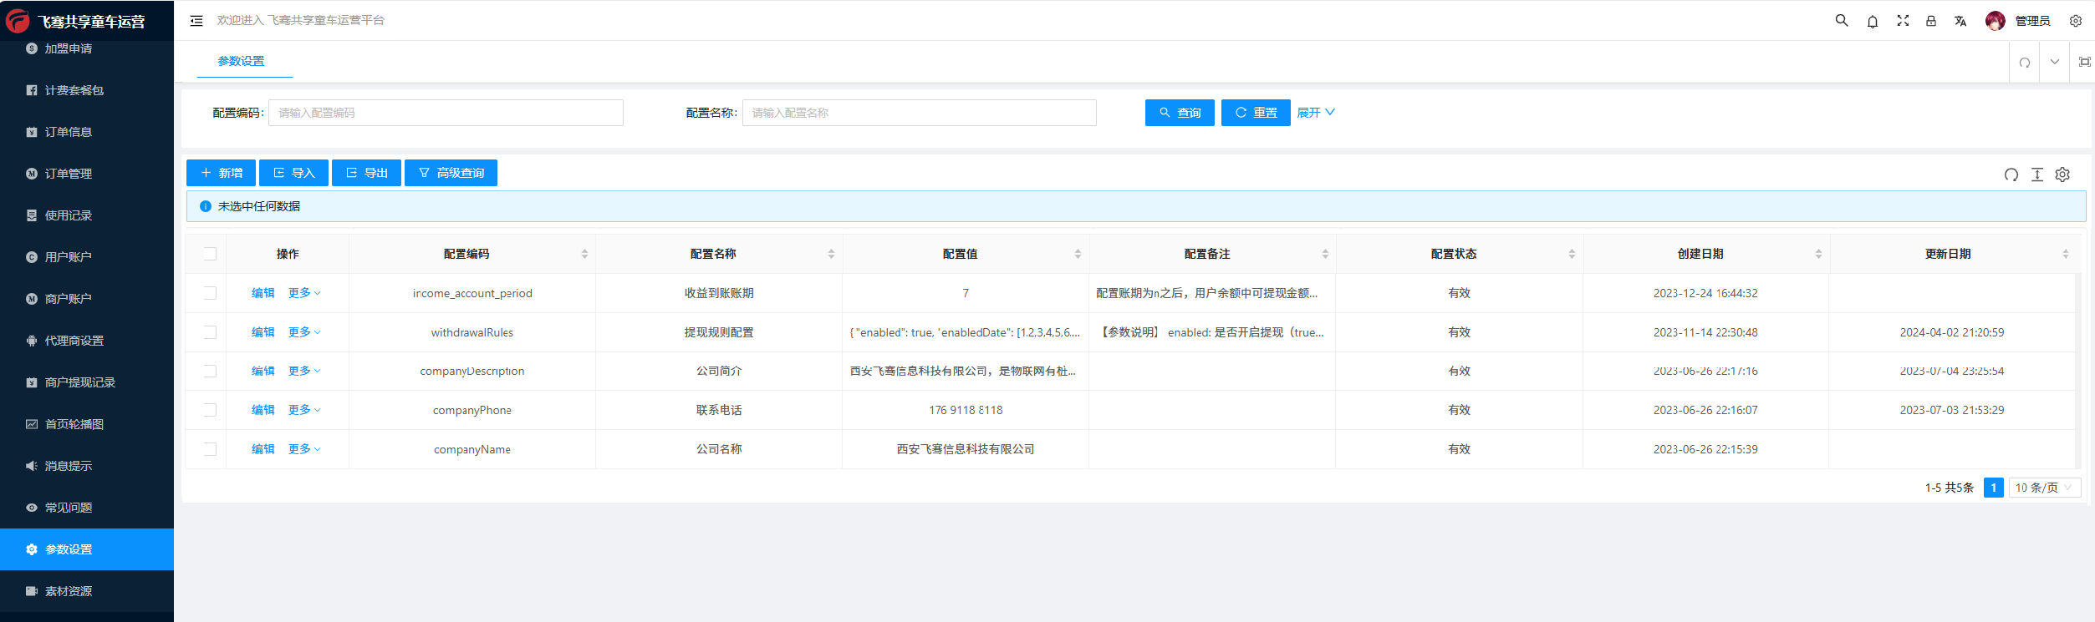2095x622 pixels.
Task: Click the 导入 import button
Action: [x=293, y=173]
